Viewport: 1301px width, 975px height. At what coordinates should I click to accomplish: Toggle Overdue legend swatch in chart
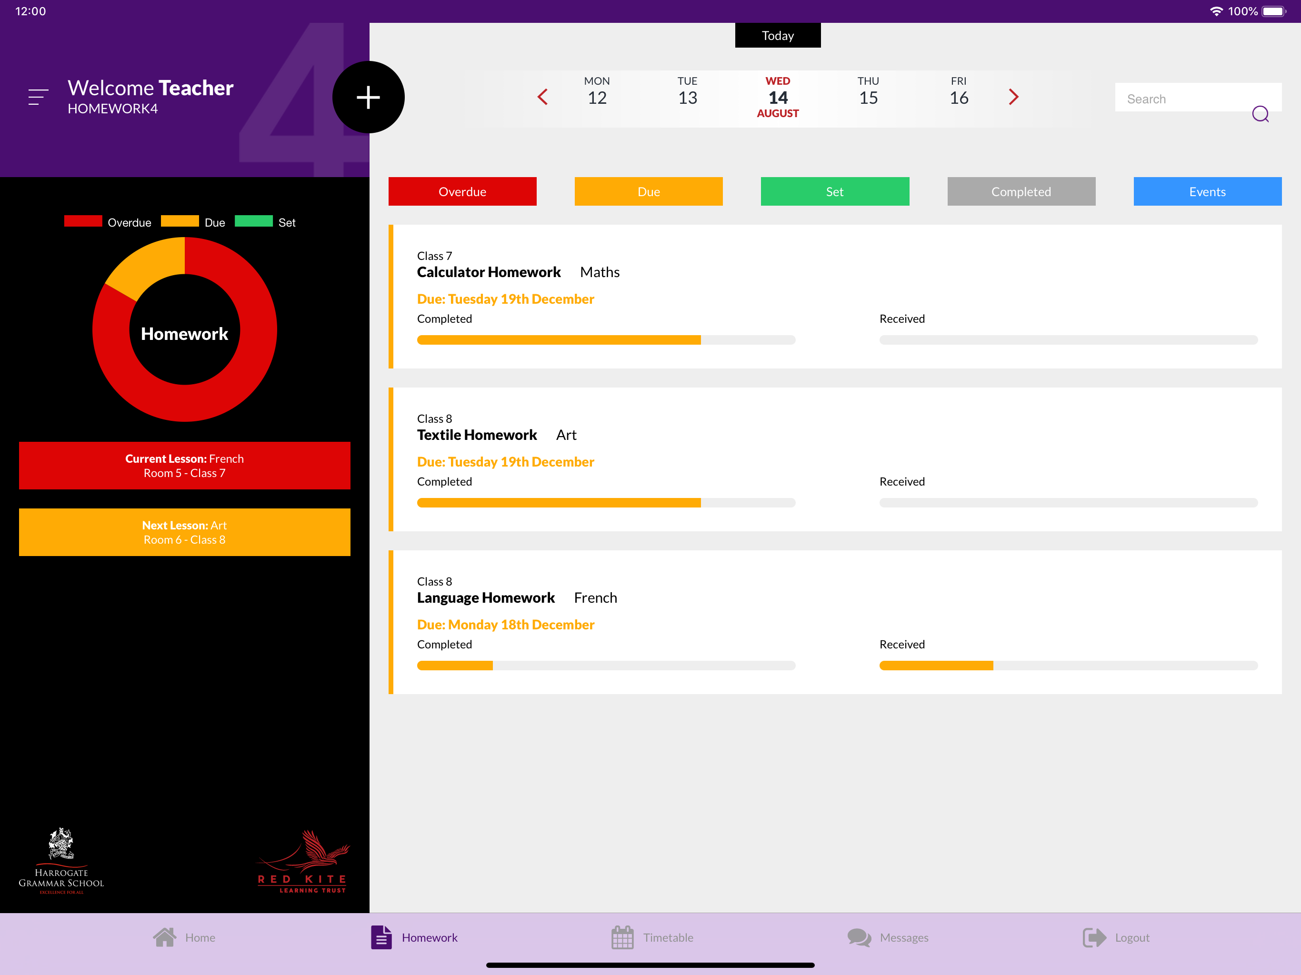(83, 222)
